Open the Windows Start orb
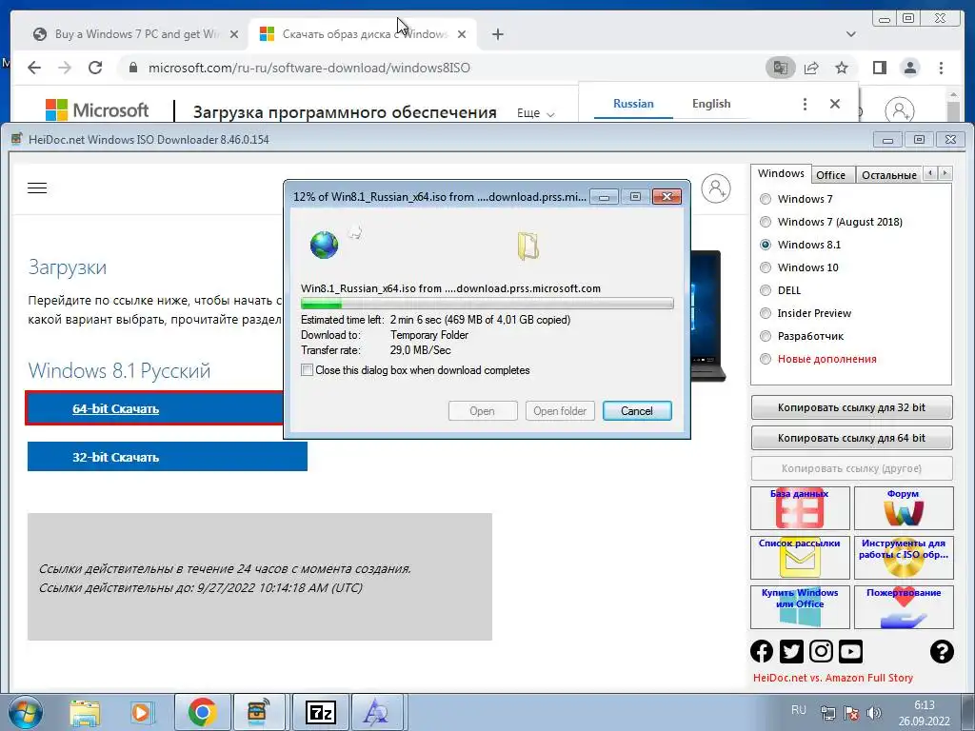 (x=26, y=712)
